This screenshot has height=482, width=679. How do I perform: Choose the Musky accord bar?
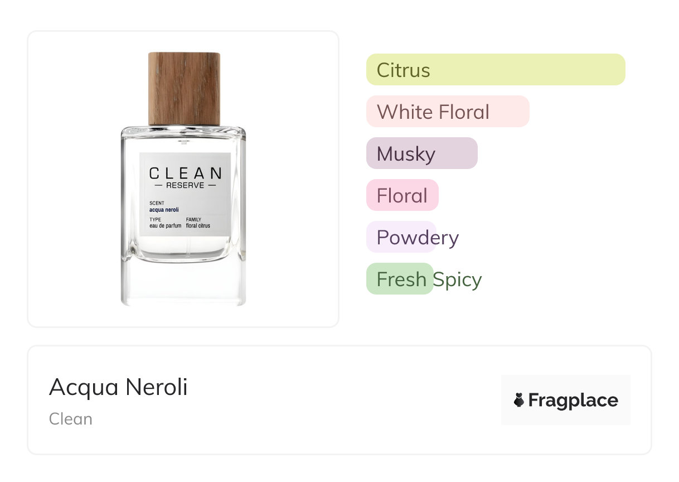coord(421,153)
